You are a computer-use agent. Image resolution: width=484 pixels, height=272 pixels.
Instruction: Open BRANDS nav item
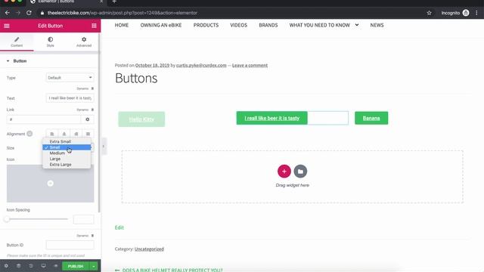click(268, 25)
